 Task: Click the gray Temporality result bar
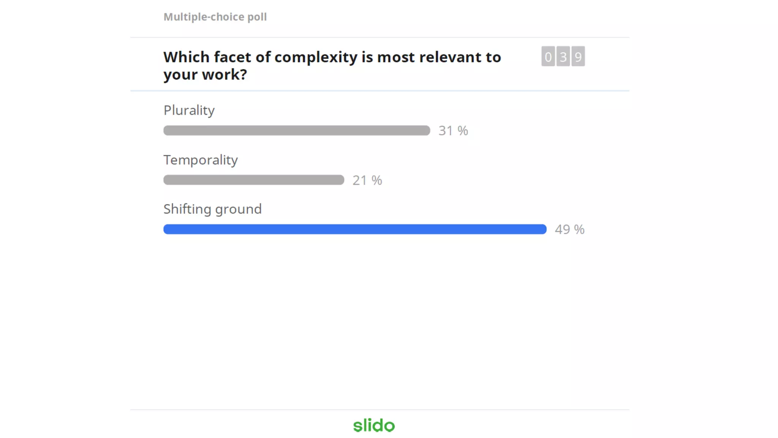point(253,180)
